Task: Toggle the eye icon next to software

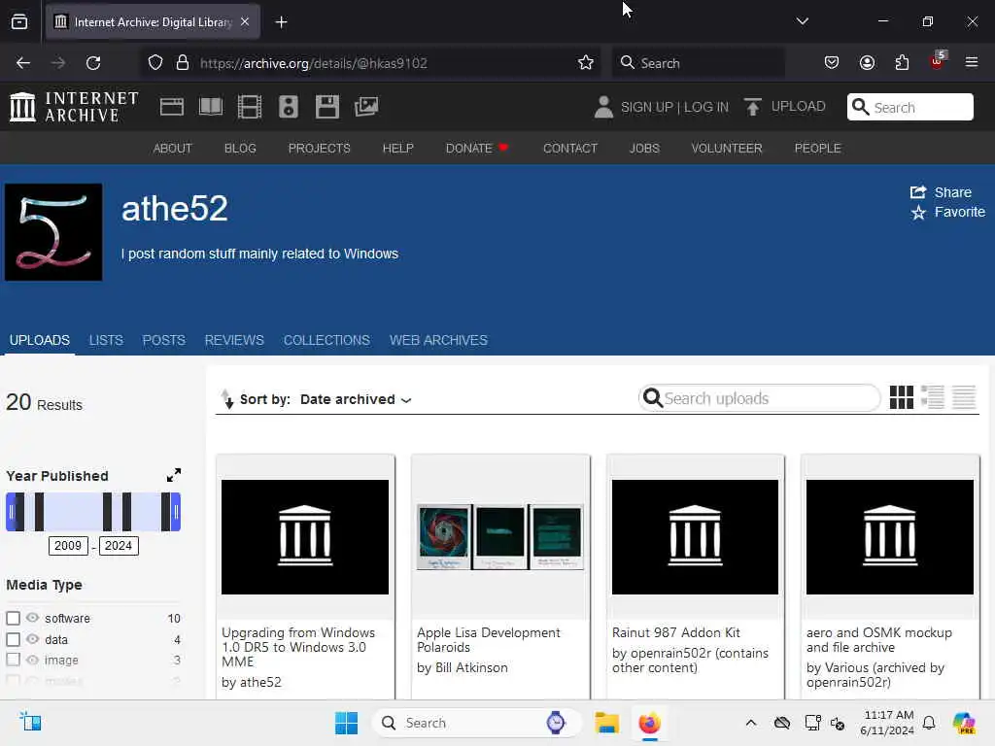Action: click(x=32, y=618)
